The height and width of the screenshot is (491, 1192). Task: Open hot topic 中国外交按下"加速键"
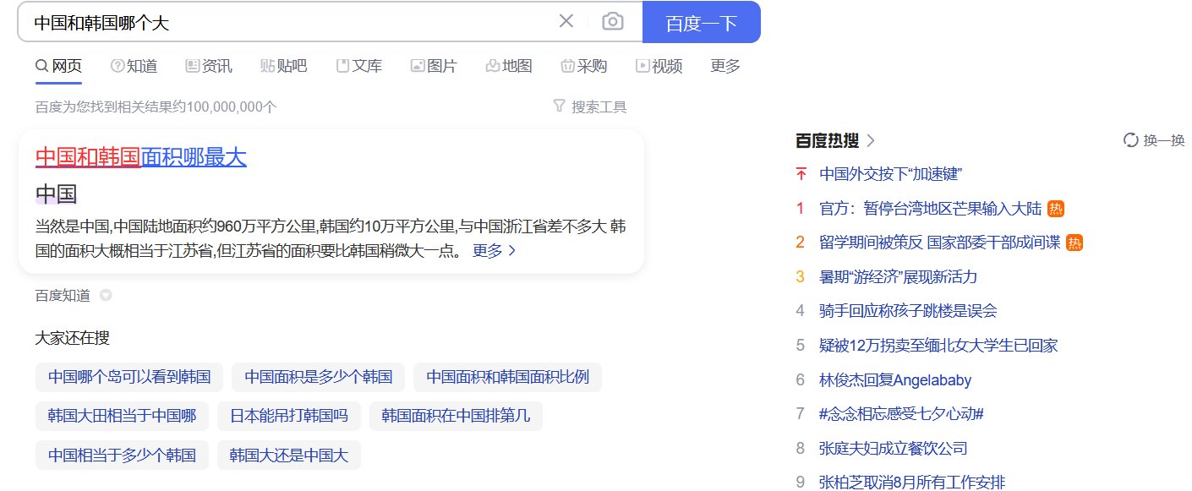[891, 174]
